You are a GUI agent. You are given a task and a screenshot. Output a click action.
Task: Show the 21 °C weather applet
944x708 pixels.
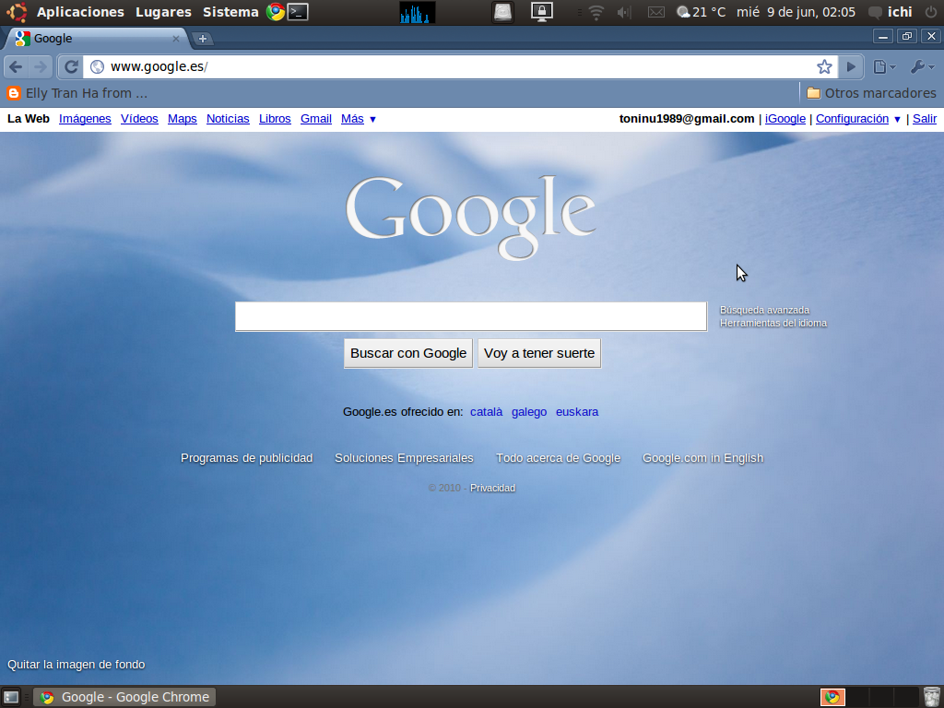(701, 12)
